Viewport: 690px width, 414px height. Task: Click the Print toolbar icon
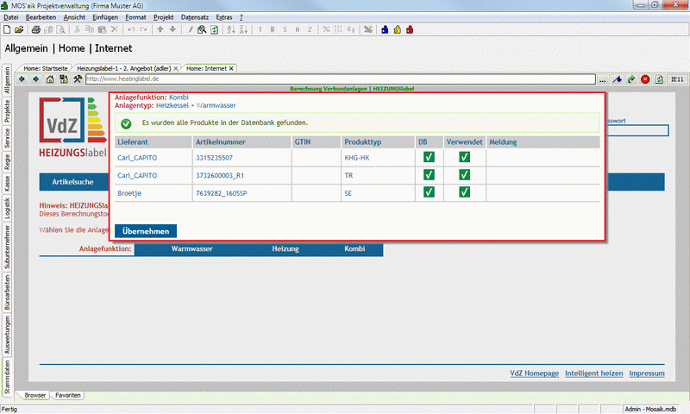[x=36, y=29]
